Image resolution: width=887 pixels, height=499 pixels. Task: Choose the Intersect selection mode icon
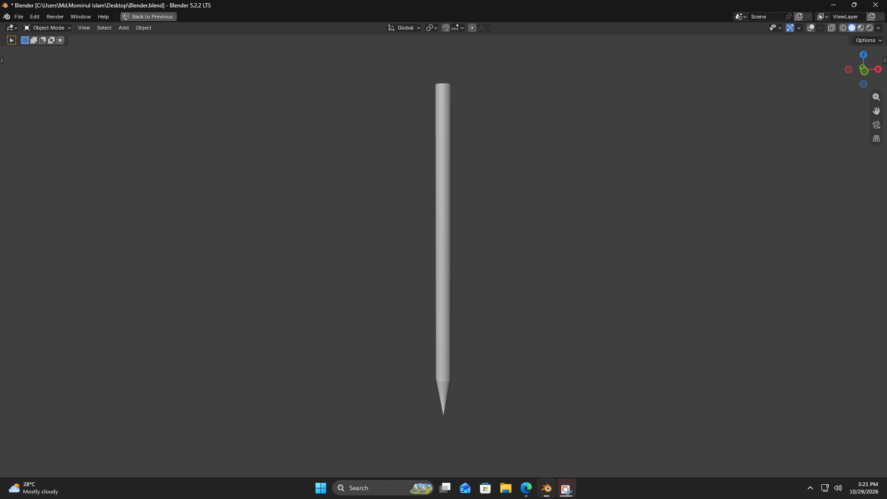pyautogui.click(x=60, y=41)
